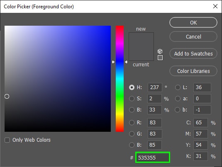Select the L lightness radio button
Image resolution: width=222 pixels, height=167 pixels.
click(x=178, y=87)
